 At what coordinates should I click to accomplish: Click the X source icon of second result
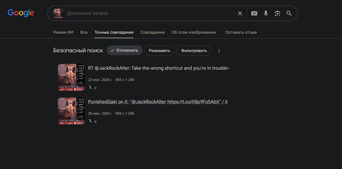click(90, 121)
